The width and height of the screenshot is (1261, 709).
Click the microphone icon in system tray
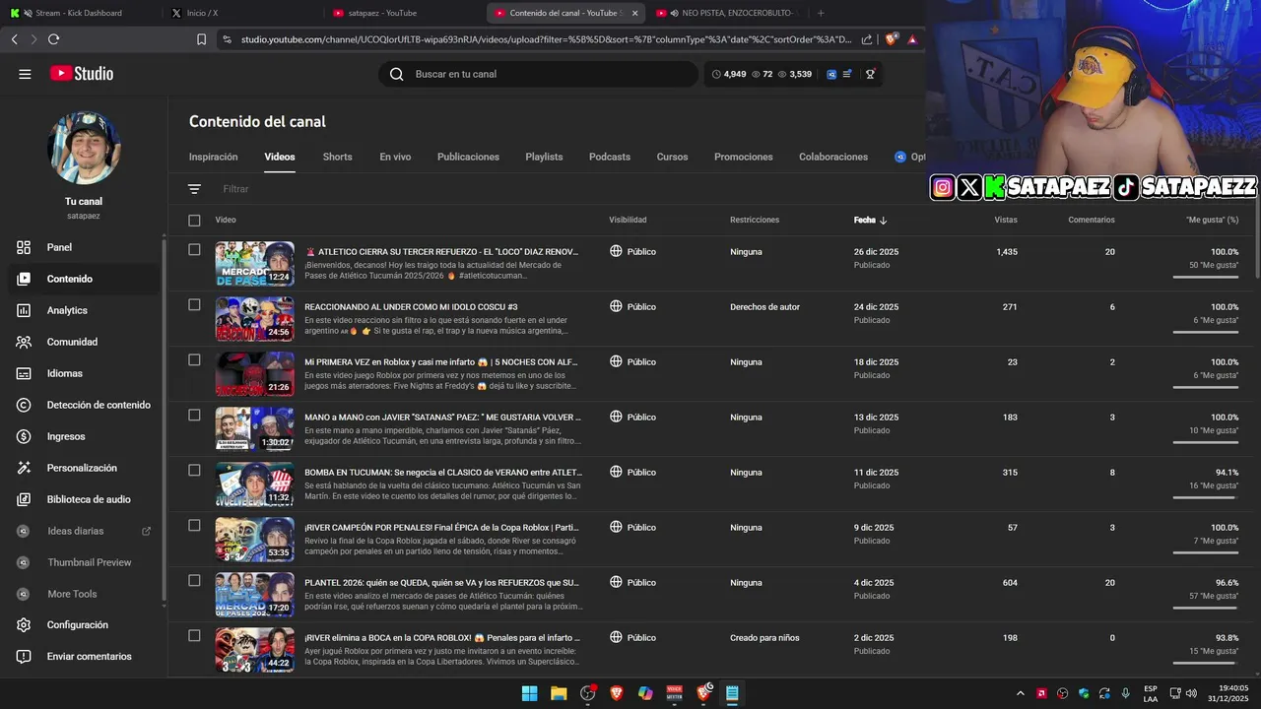pyautogui.click(x=1125, y=693)
